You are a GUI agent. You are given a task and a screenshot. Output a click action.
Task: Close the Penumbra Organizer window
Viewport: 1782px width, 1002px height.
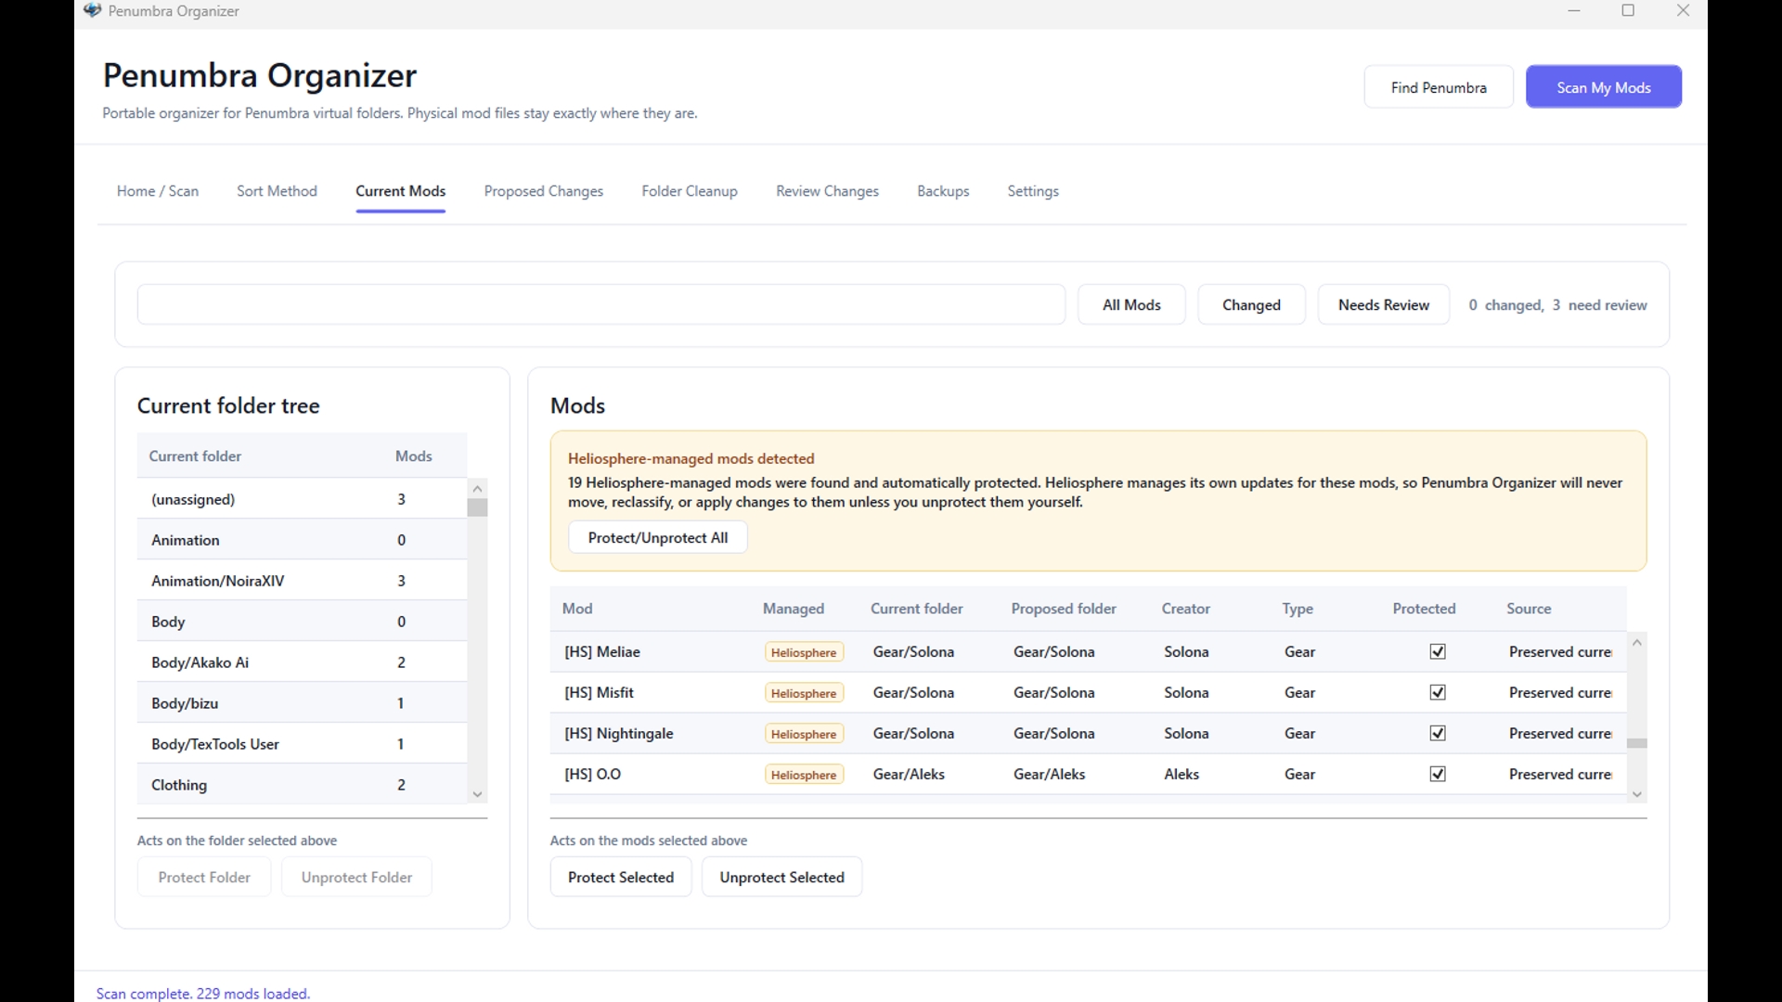point(1683,11)
